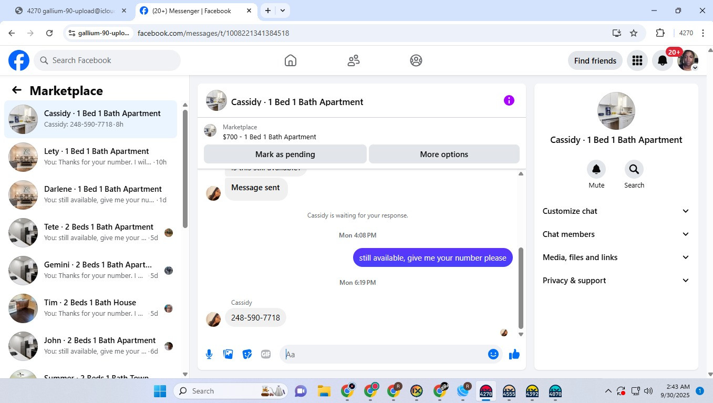Screen dimensions: 713x403
Task: Open the account profile picture menu
Action: pyautogui.click(x=688, y=60)
